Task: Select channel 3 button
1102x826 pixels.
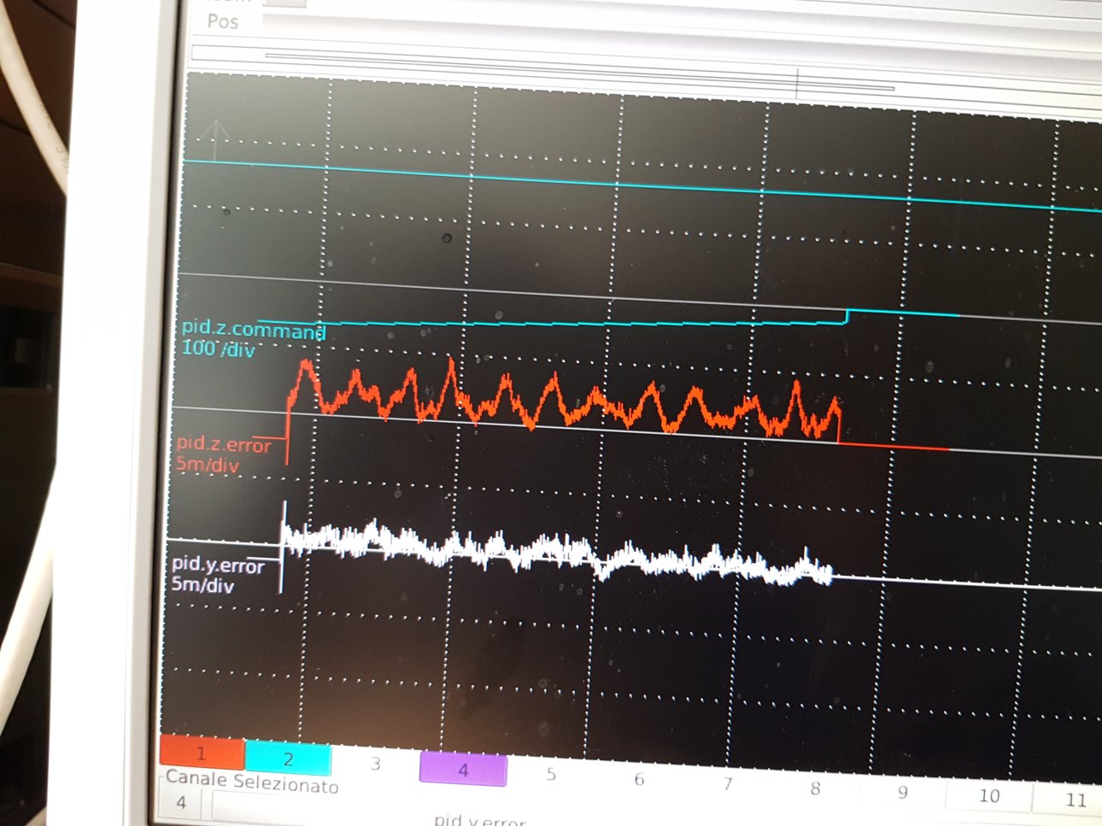Action: [x=375, y=764]
